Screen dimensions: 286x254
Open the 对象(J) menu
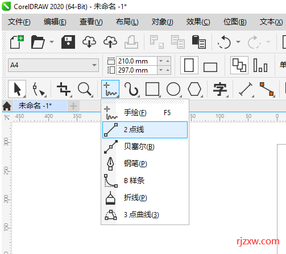[x=163, y=22]
